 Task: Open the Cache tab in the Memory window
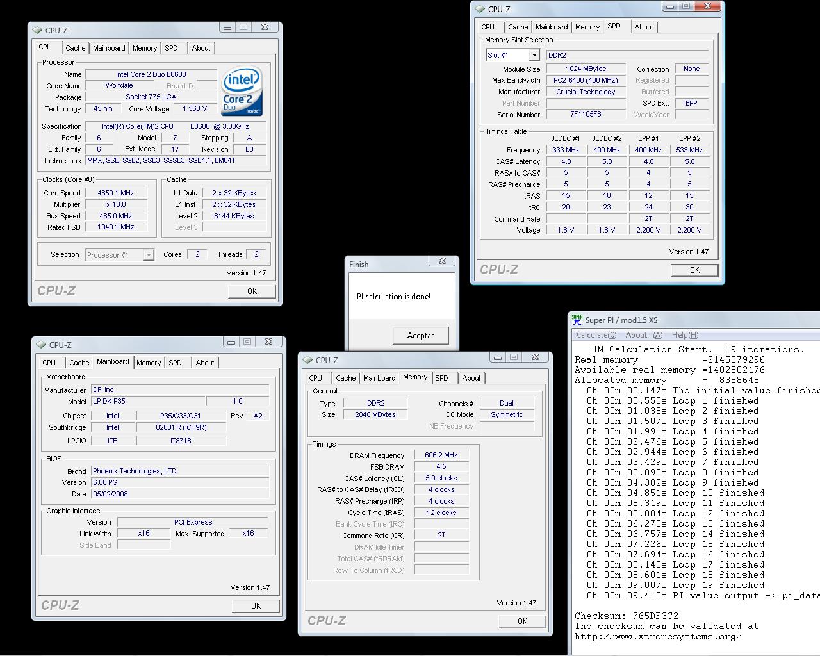tap(345, 378)
